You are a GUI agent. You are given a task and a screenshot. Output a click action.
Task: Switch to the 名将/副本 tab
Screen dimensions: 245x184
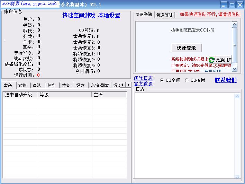point(100,86)
